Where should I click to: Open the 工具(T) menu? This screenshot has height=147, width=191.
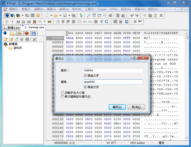(89, 9)
